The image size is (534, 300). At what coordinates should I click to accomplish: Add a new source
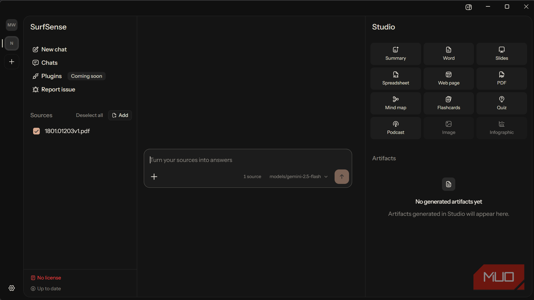click(x=120, y=115)
